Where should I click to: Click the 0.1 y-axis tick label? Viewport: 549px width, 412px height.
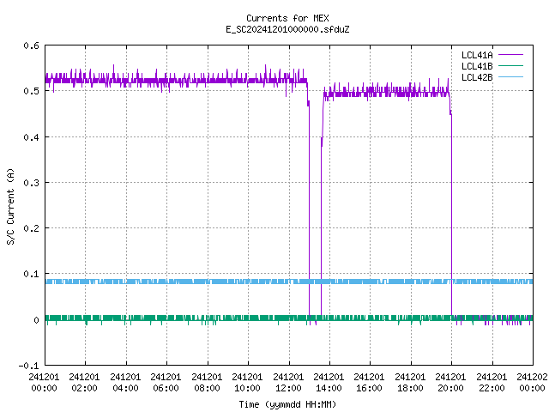pyautogui.click(x=31, y=274)
